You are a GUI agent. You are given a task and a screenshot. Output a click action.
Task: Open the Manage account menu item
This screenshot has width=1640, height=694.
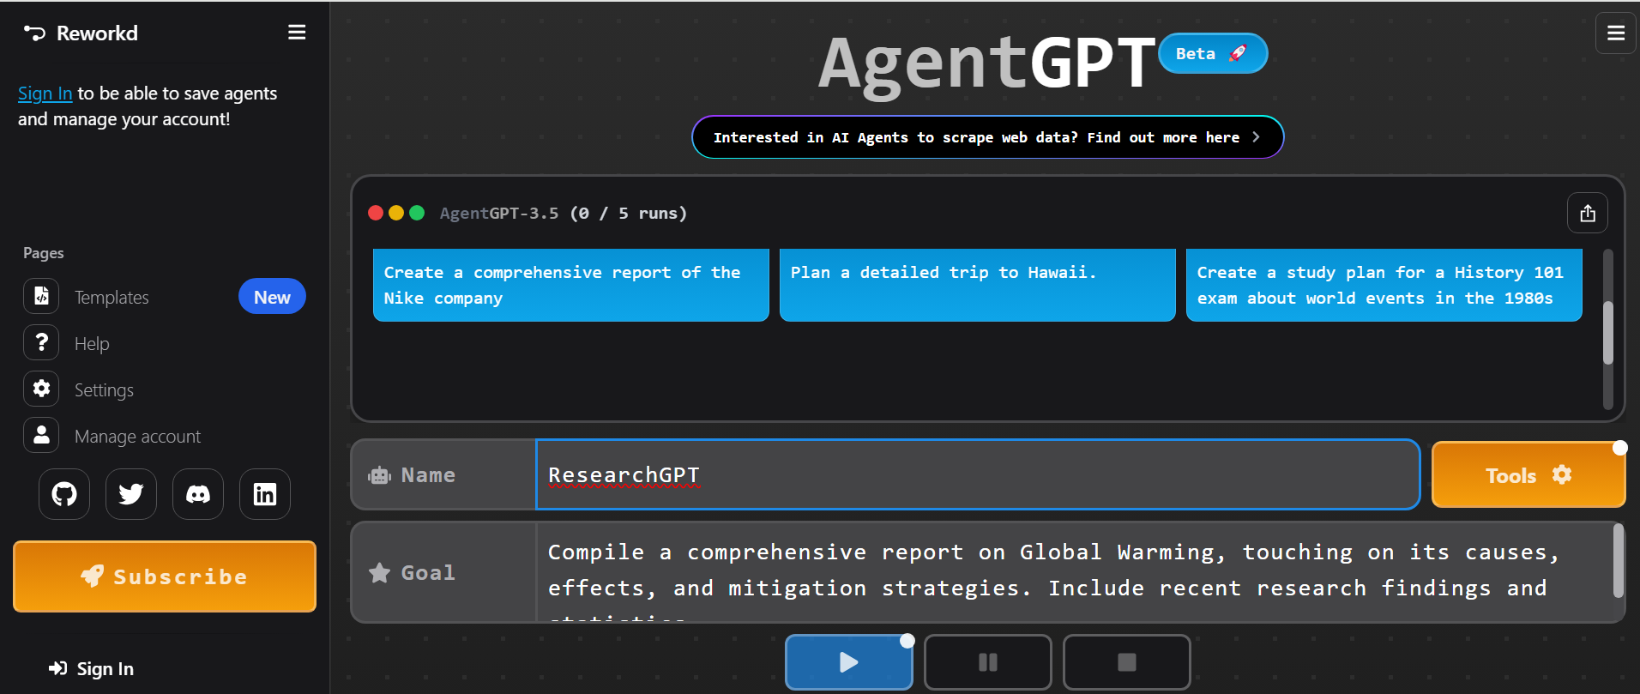point(137,436)
